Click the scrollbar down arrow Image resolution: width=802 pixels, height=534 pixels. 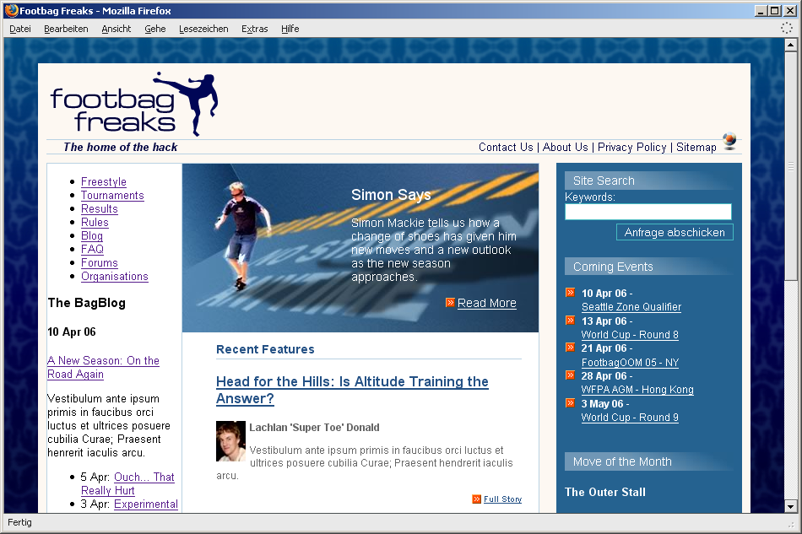791,507
